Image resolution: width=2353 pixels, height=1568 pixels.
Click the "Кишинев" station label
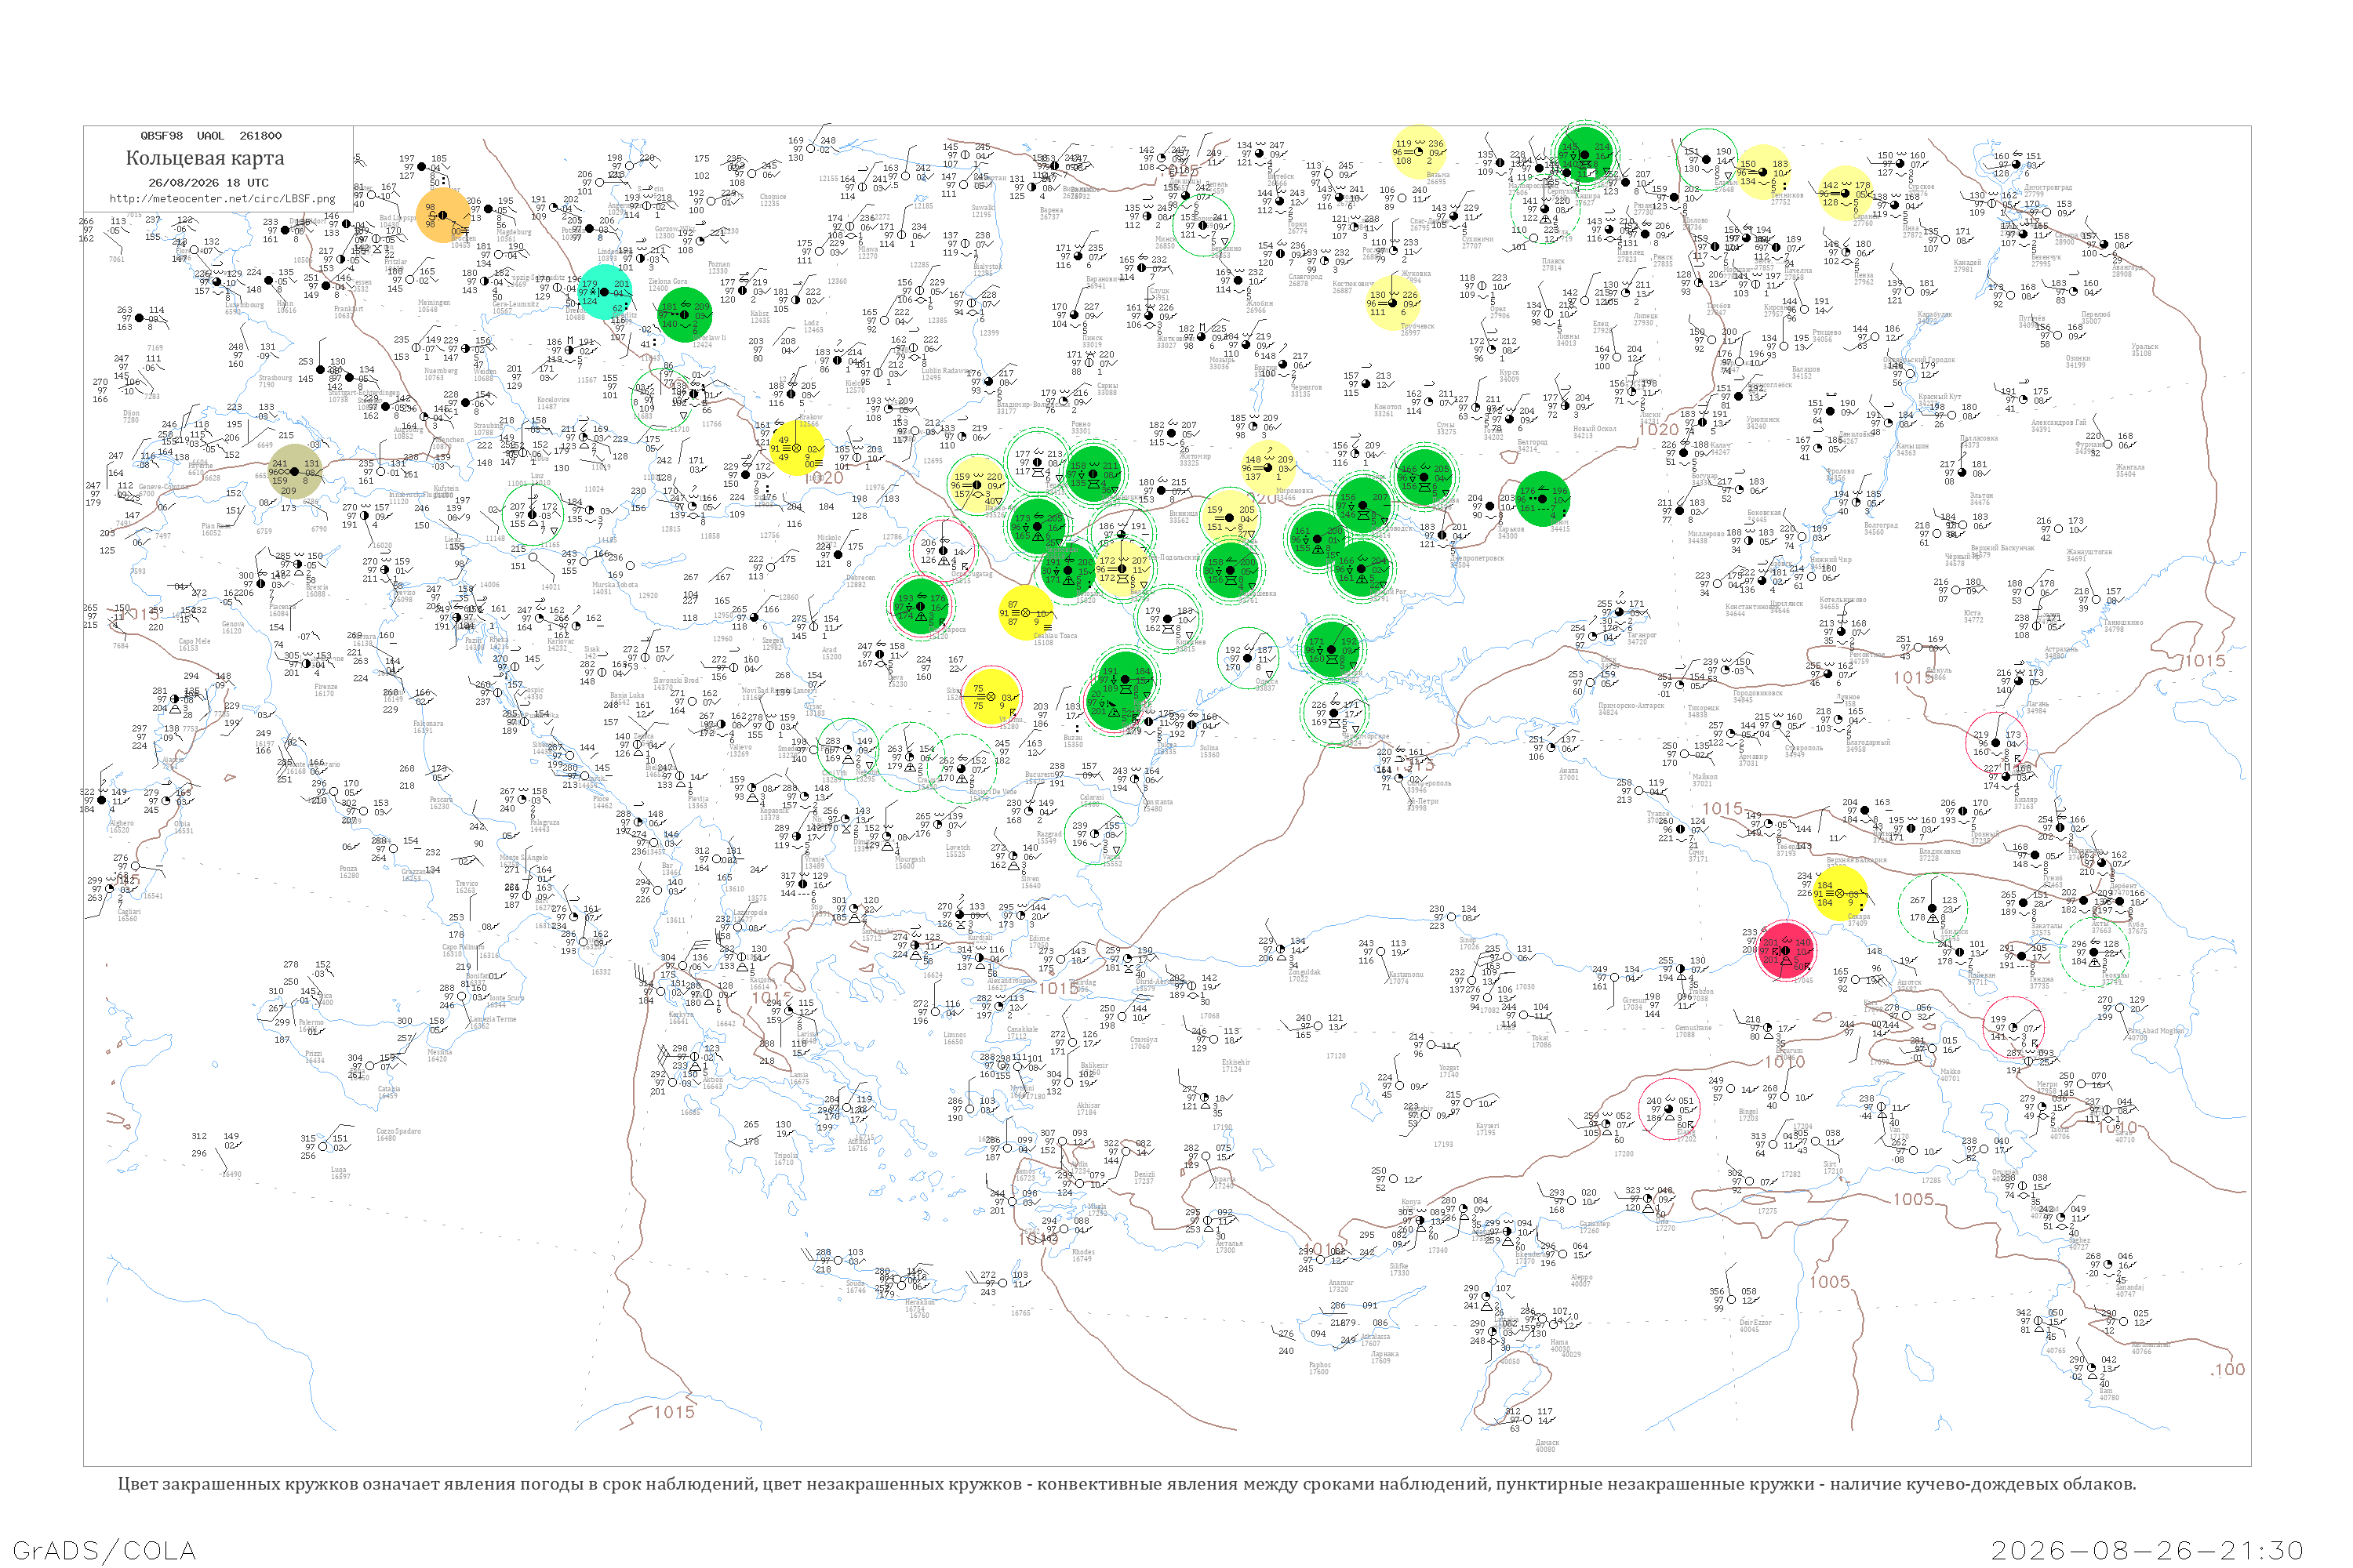click(x=1191, y=642)
